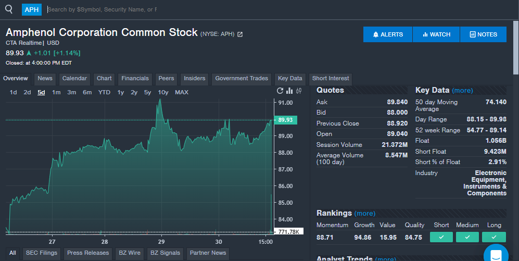
Task: Open NOTES for this stock
Action: coord(483,34)
